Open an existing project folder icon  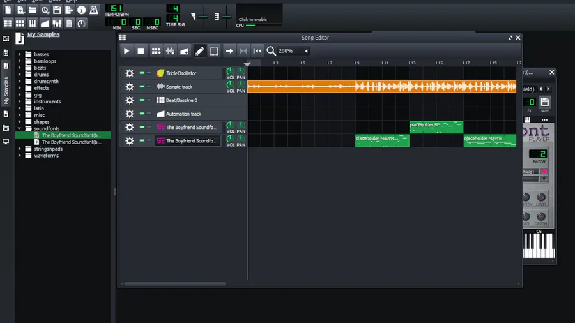pyautogui.click(x=33, y=10)
